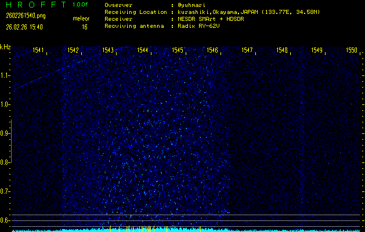365x232 pixels.
Task: Click the 1548 time axis label
Action: (282, 50)
